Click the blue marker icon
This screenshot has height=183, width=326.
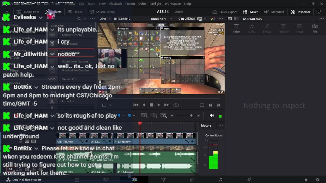pyautogui.click(x=129, y=116)
